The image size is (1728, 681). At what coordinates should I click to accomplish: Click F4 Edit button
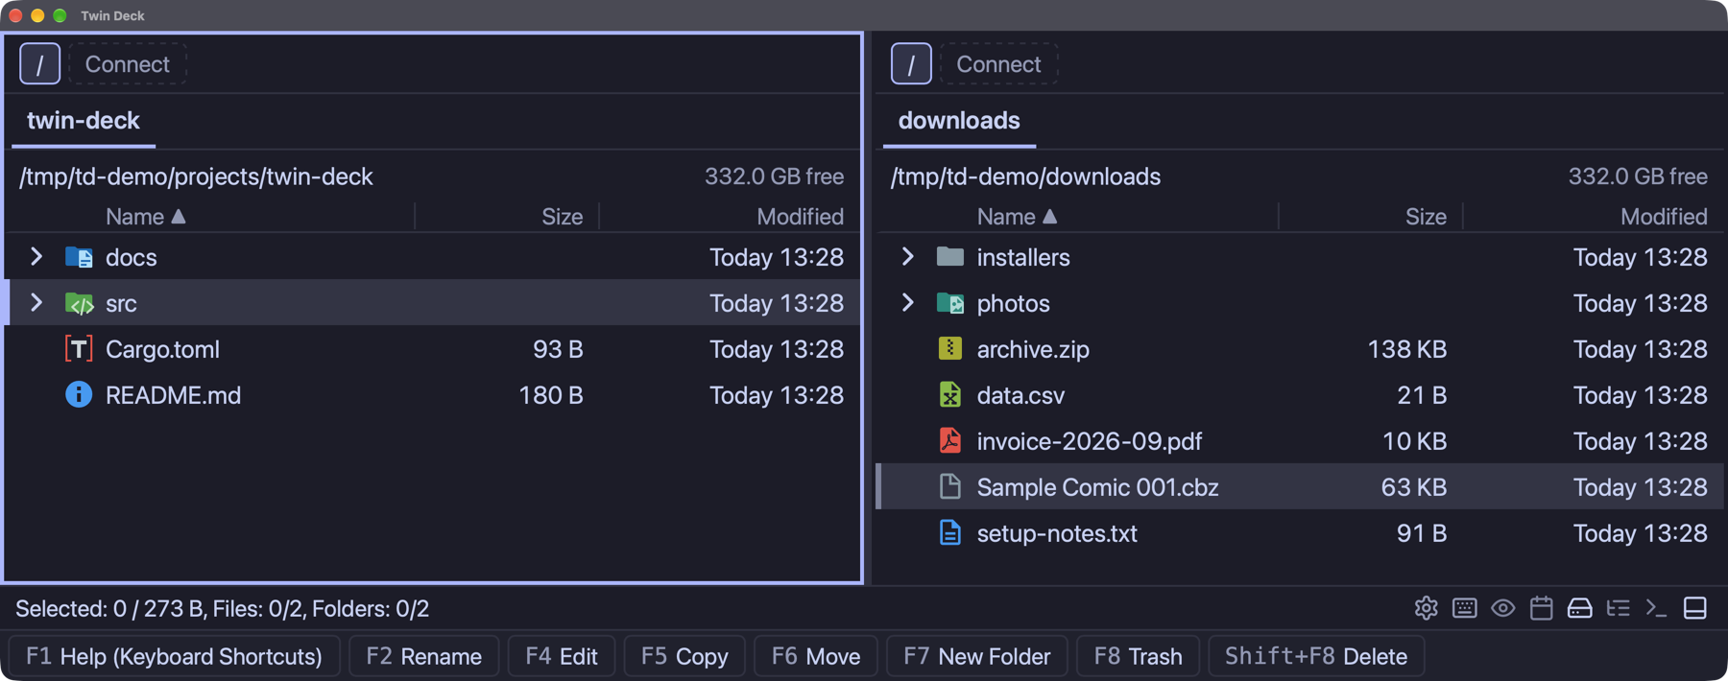click(562, 656)
